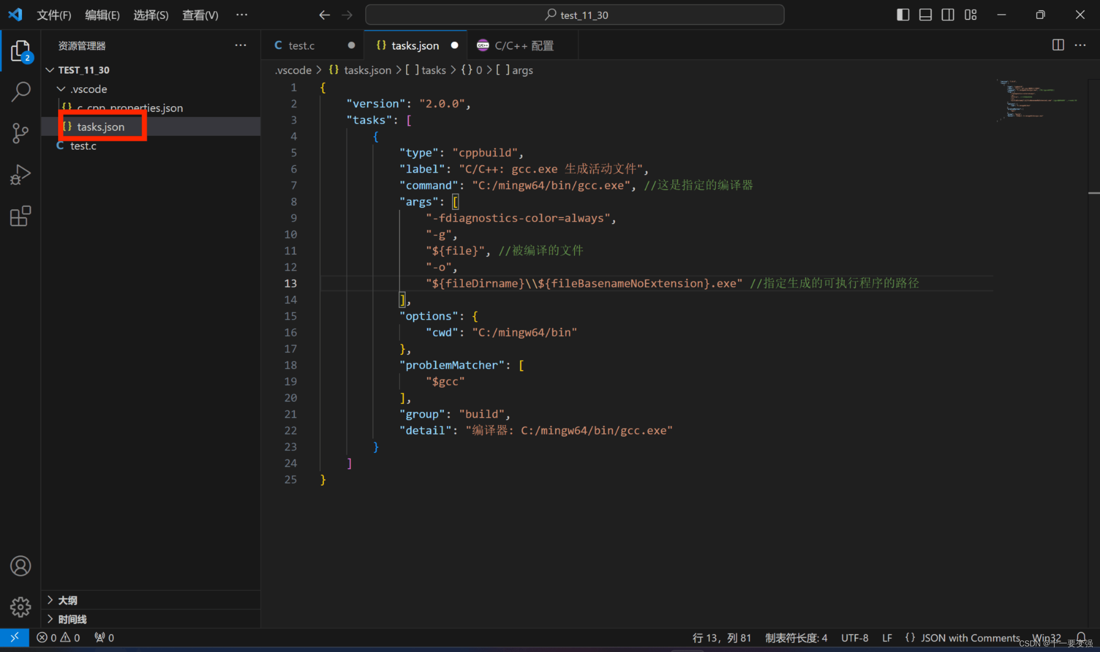Click the 0 object breadcrumb segment
1100x652 pixels.
(x=472, y=70)
